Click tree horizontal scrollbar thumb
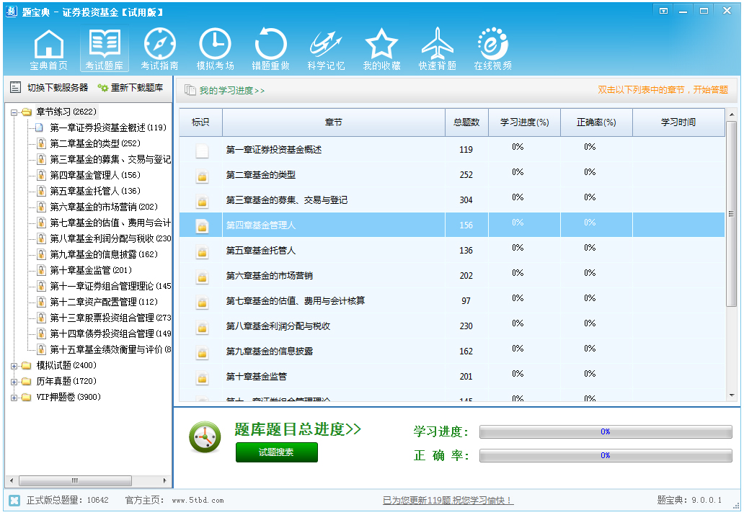 (x=75, y=480)
